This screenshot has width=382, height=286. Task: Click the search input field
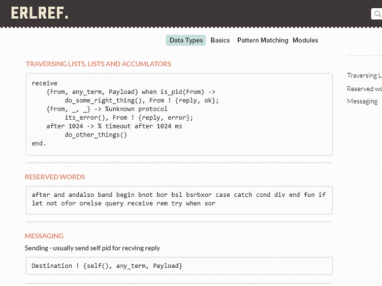(376, 14)
